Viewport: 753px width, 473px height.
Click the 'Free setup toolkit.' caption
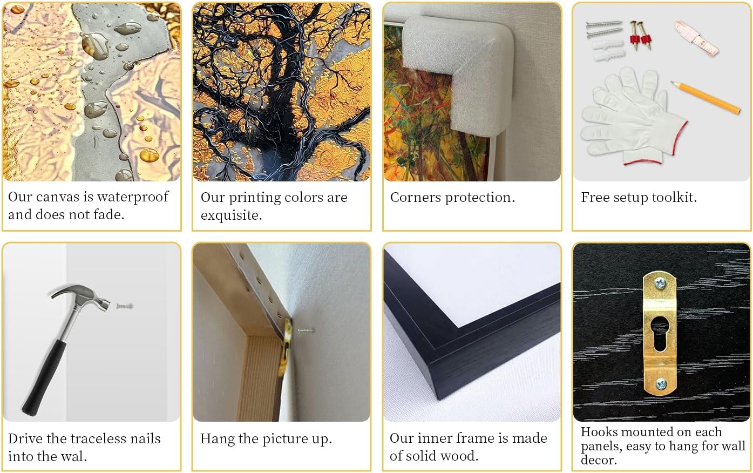point(639,198)
